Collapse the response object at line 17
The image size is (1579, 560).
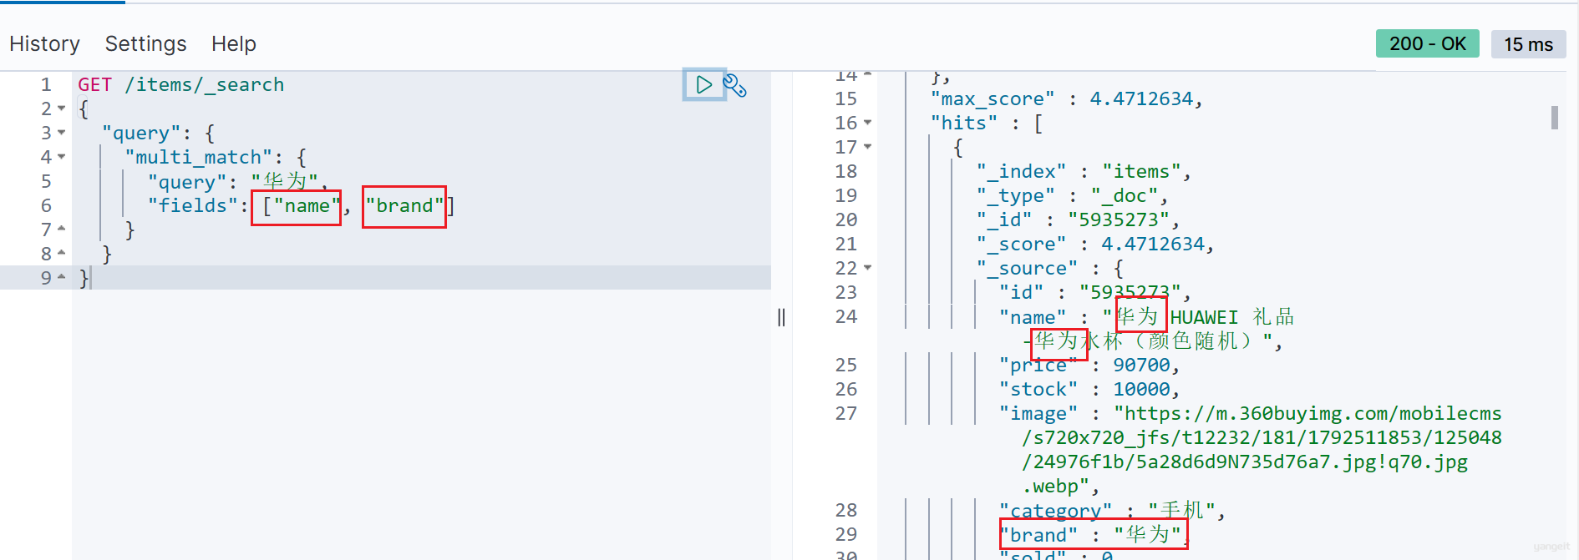coord(867,147)
